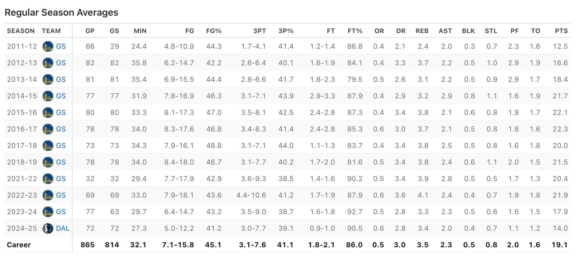Click the 2019 season points value 21.5
This screenshot has width=576, height=257.
tap(560, 162)
